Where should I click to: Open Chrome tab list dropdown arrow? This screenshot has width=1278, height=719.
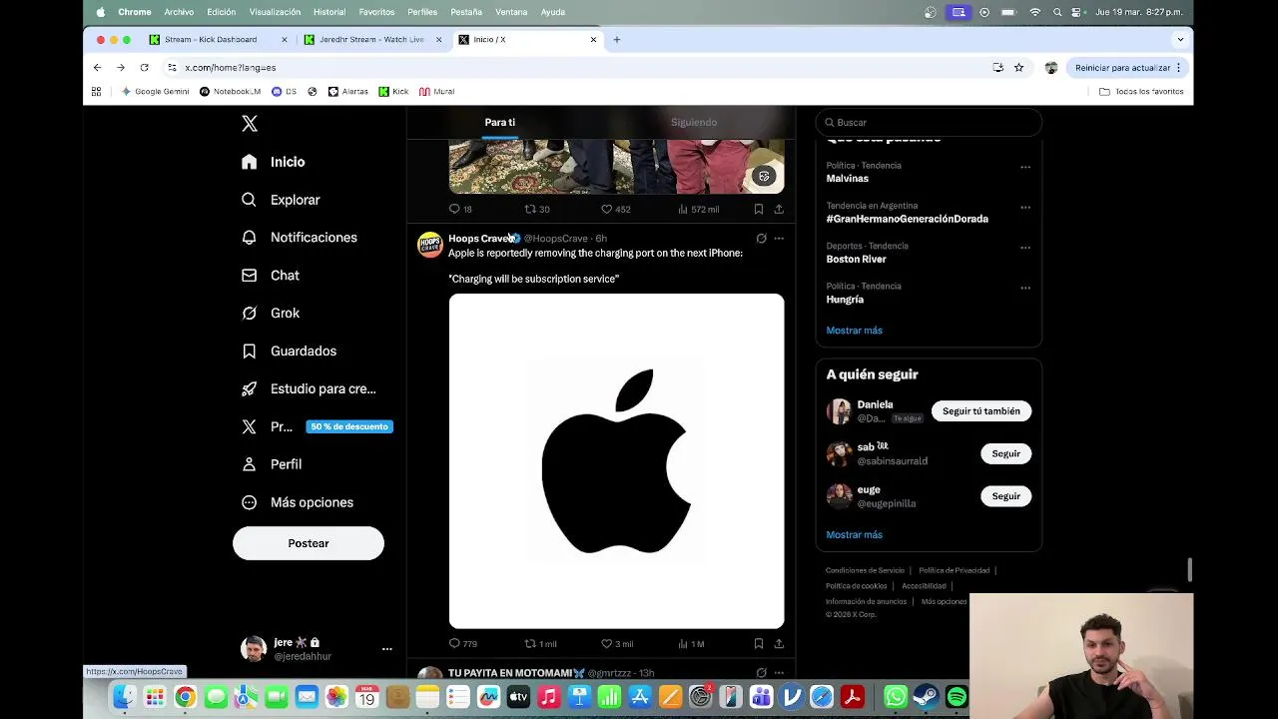(1180, 40)
